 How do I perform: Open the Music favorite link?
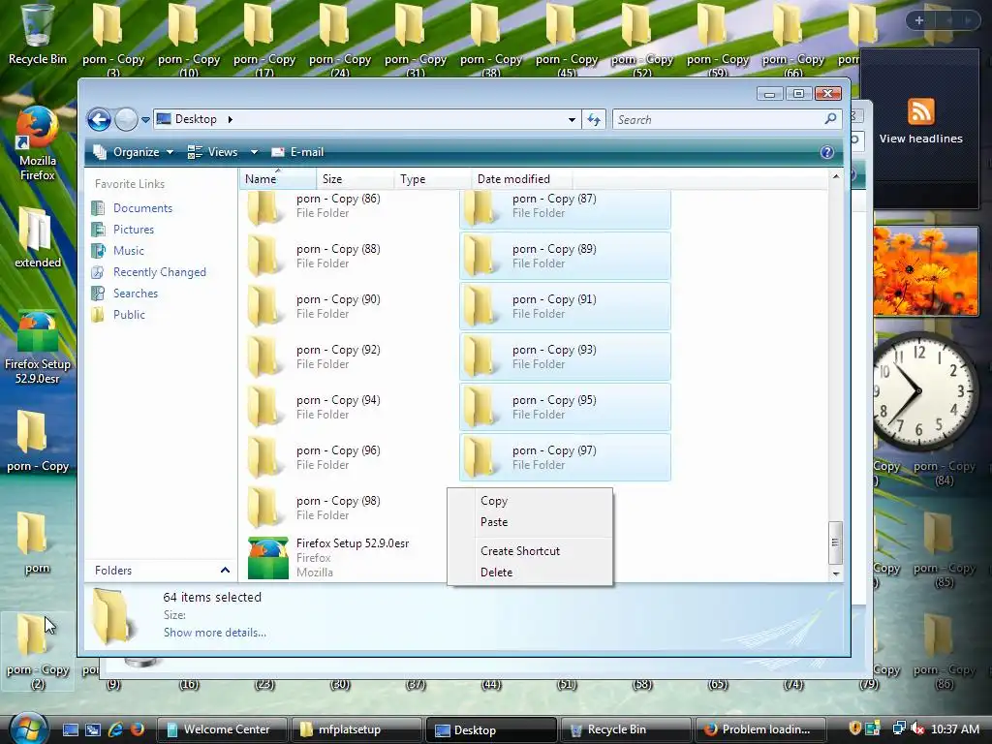(x=129, y=251)
